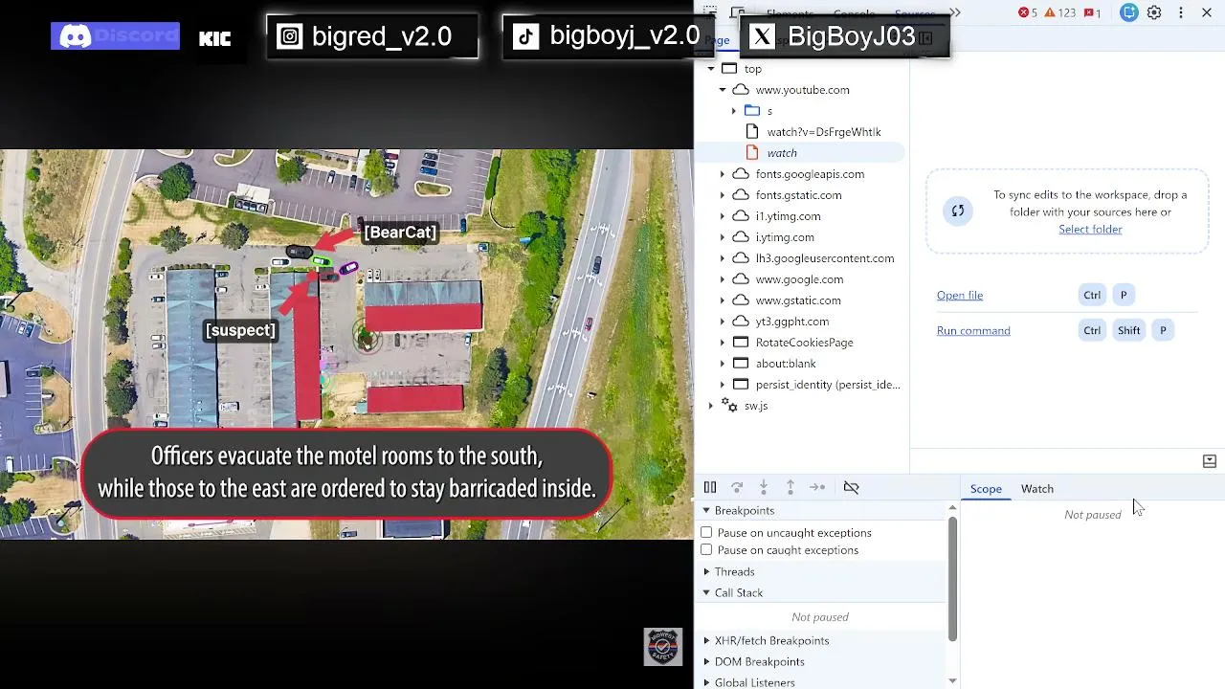Viewport: 1225px width, 689px height.
Task: Collapse the top frame tree node
Action: tap(711, 69)
